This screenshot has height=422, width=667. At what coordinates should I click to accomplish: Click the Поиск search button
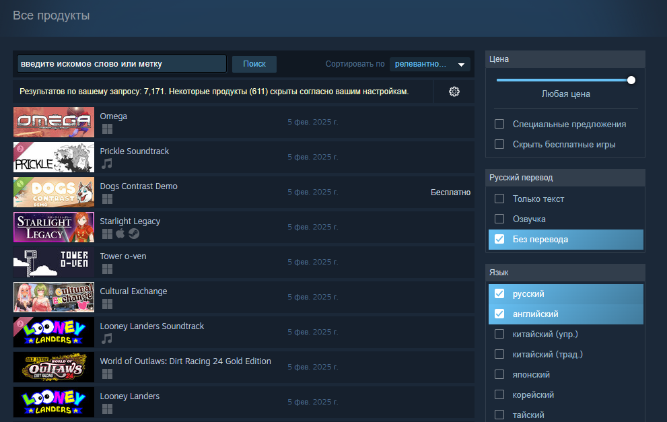click(254, 64)
